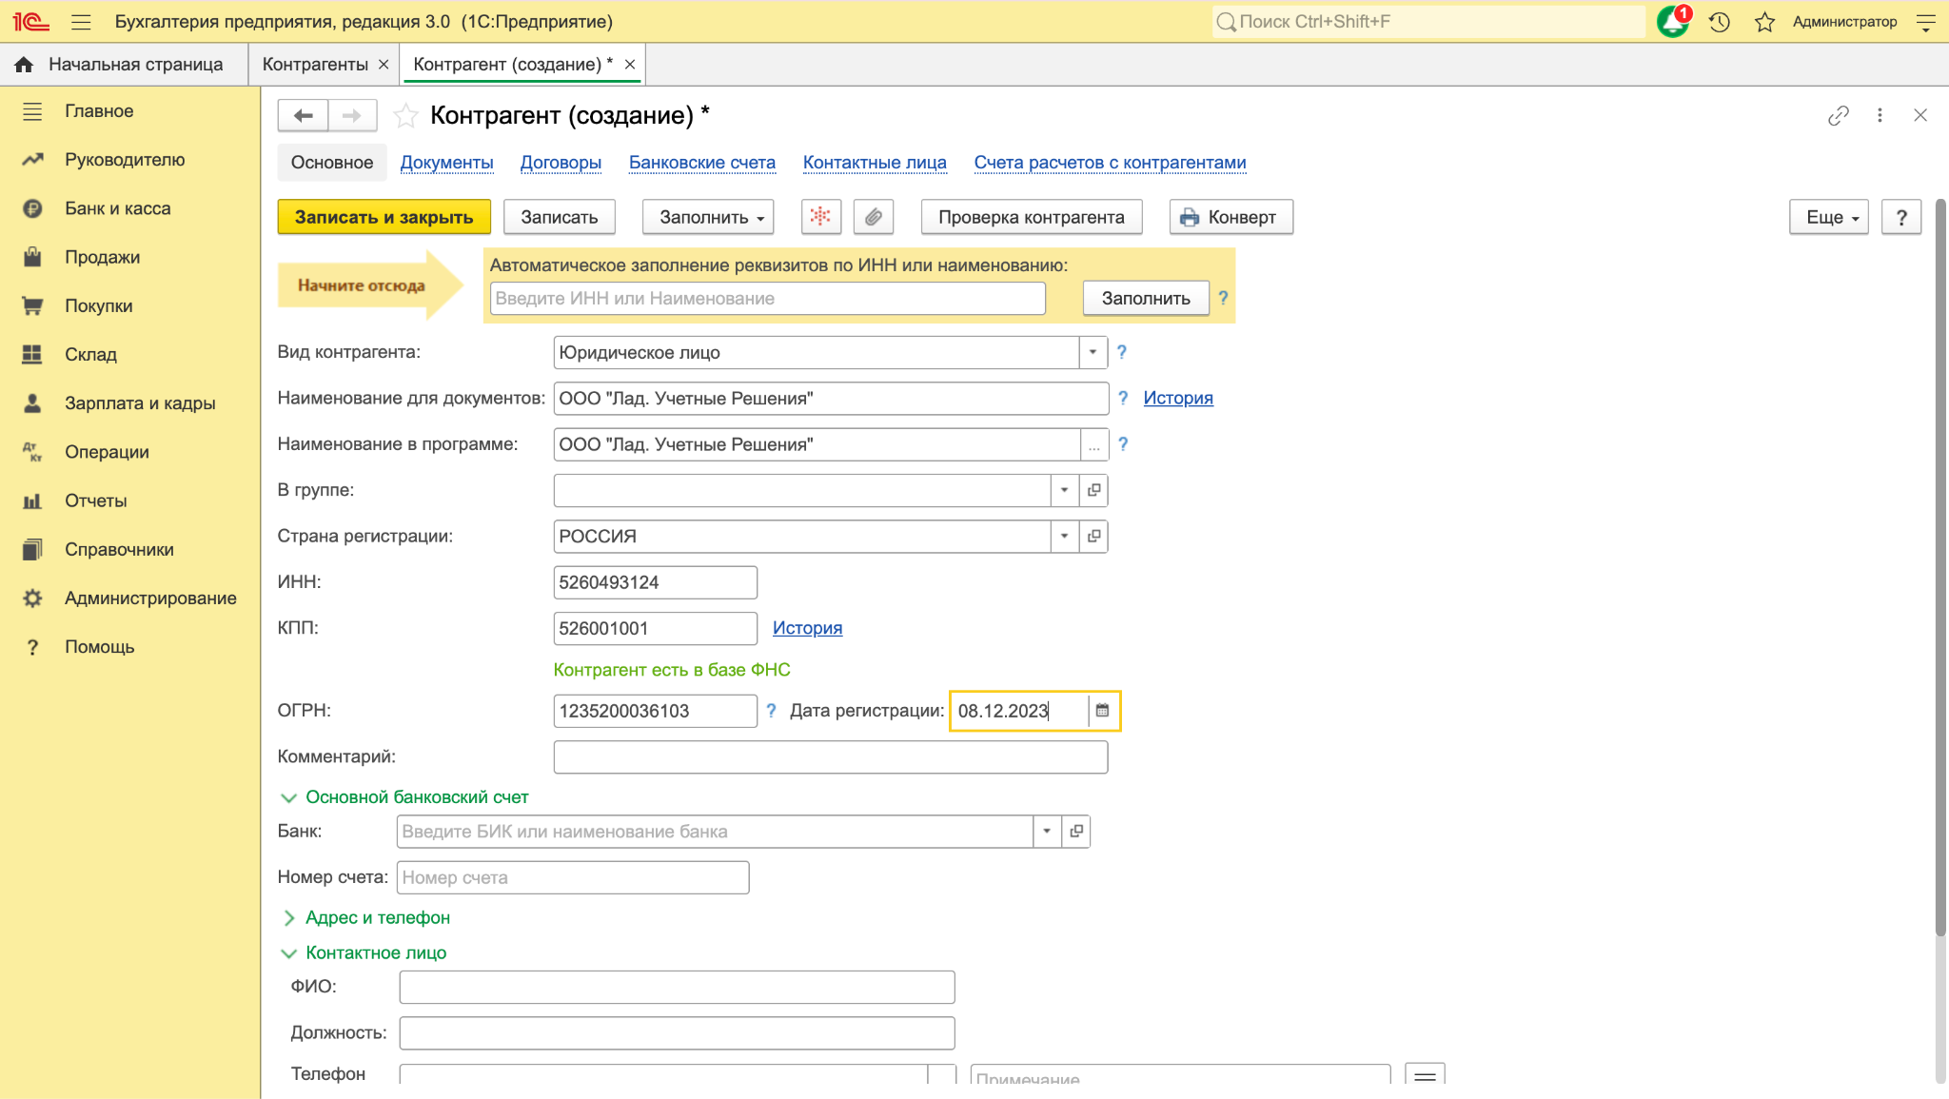Open the notifications bell icon
Image resolution: width=1949 pixels, height=1099 pixels.
pos(1673,21)
